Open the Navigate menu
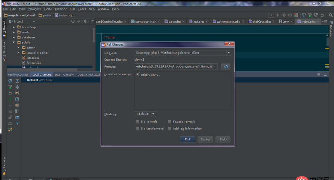 coord(35,9)
